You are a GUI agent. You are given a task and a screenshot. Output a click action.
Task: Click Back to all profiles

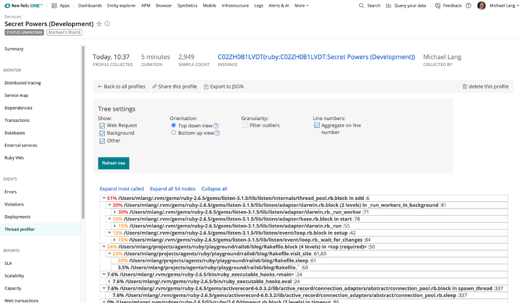tap(122, 86)
